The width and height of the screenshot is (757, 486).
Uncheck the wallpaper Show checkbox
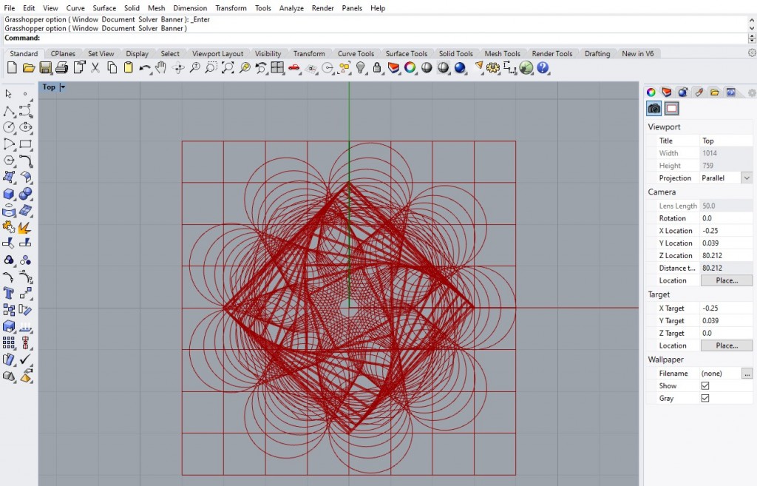click(705, 386)
